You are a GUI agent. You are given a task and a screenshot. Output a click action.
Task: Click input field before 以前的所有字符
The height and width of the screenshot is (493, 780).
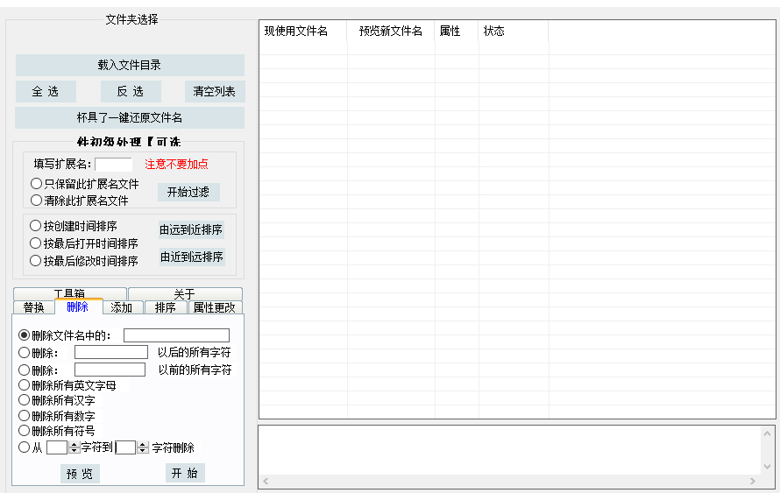click(x=110, y=370)
